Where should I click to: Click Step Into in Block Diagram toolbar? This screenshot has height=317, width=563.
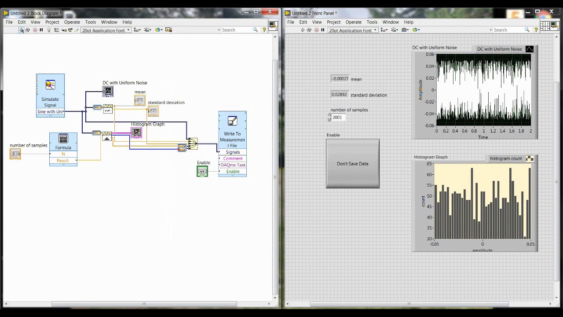coord(64,30)
